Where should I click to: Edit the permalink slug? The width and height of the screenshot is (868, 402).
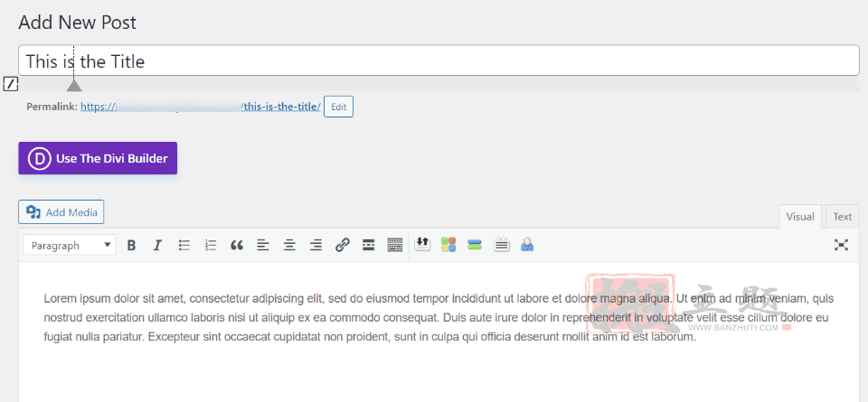pos(339,108)
